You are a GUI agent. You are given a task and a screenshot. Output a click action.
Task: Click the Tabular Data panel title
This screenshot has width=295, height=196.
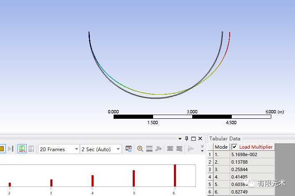coord(225,139)
